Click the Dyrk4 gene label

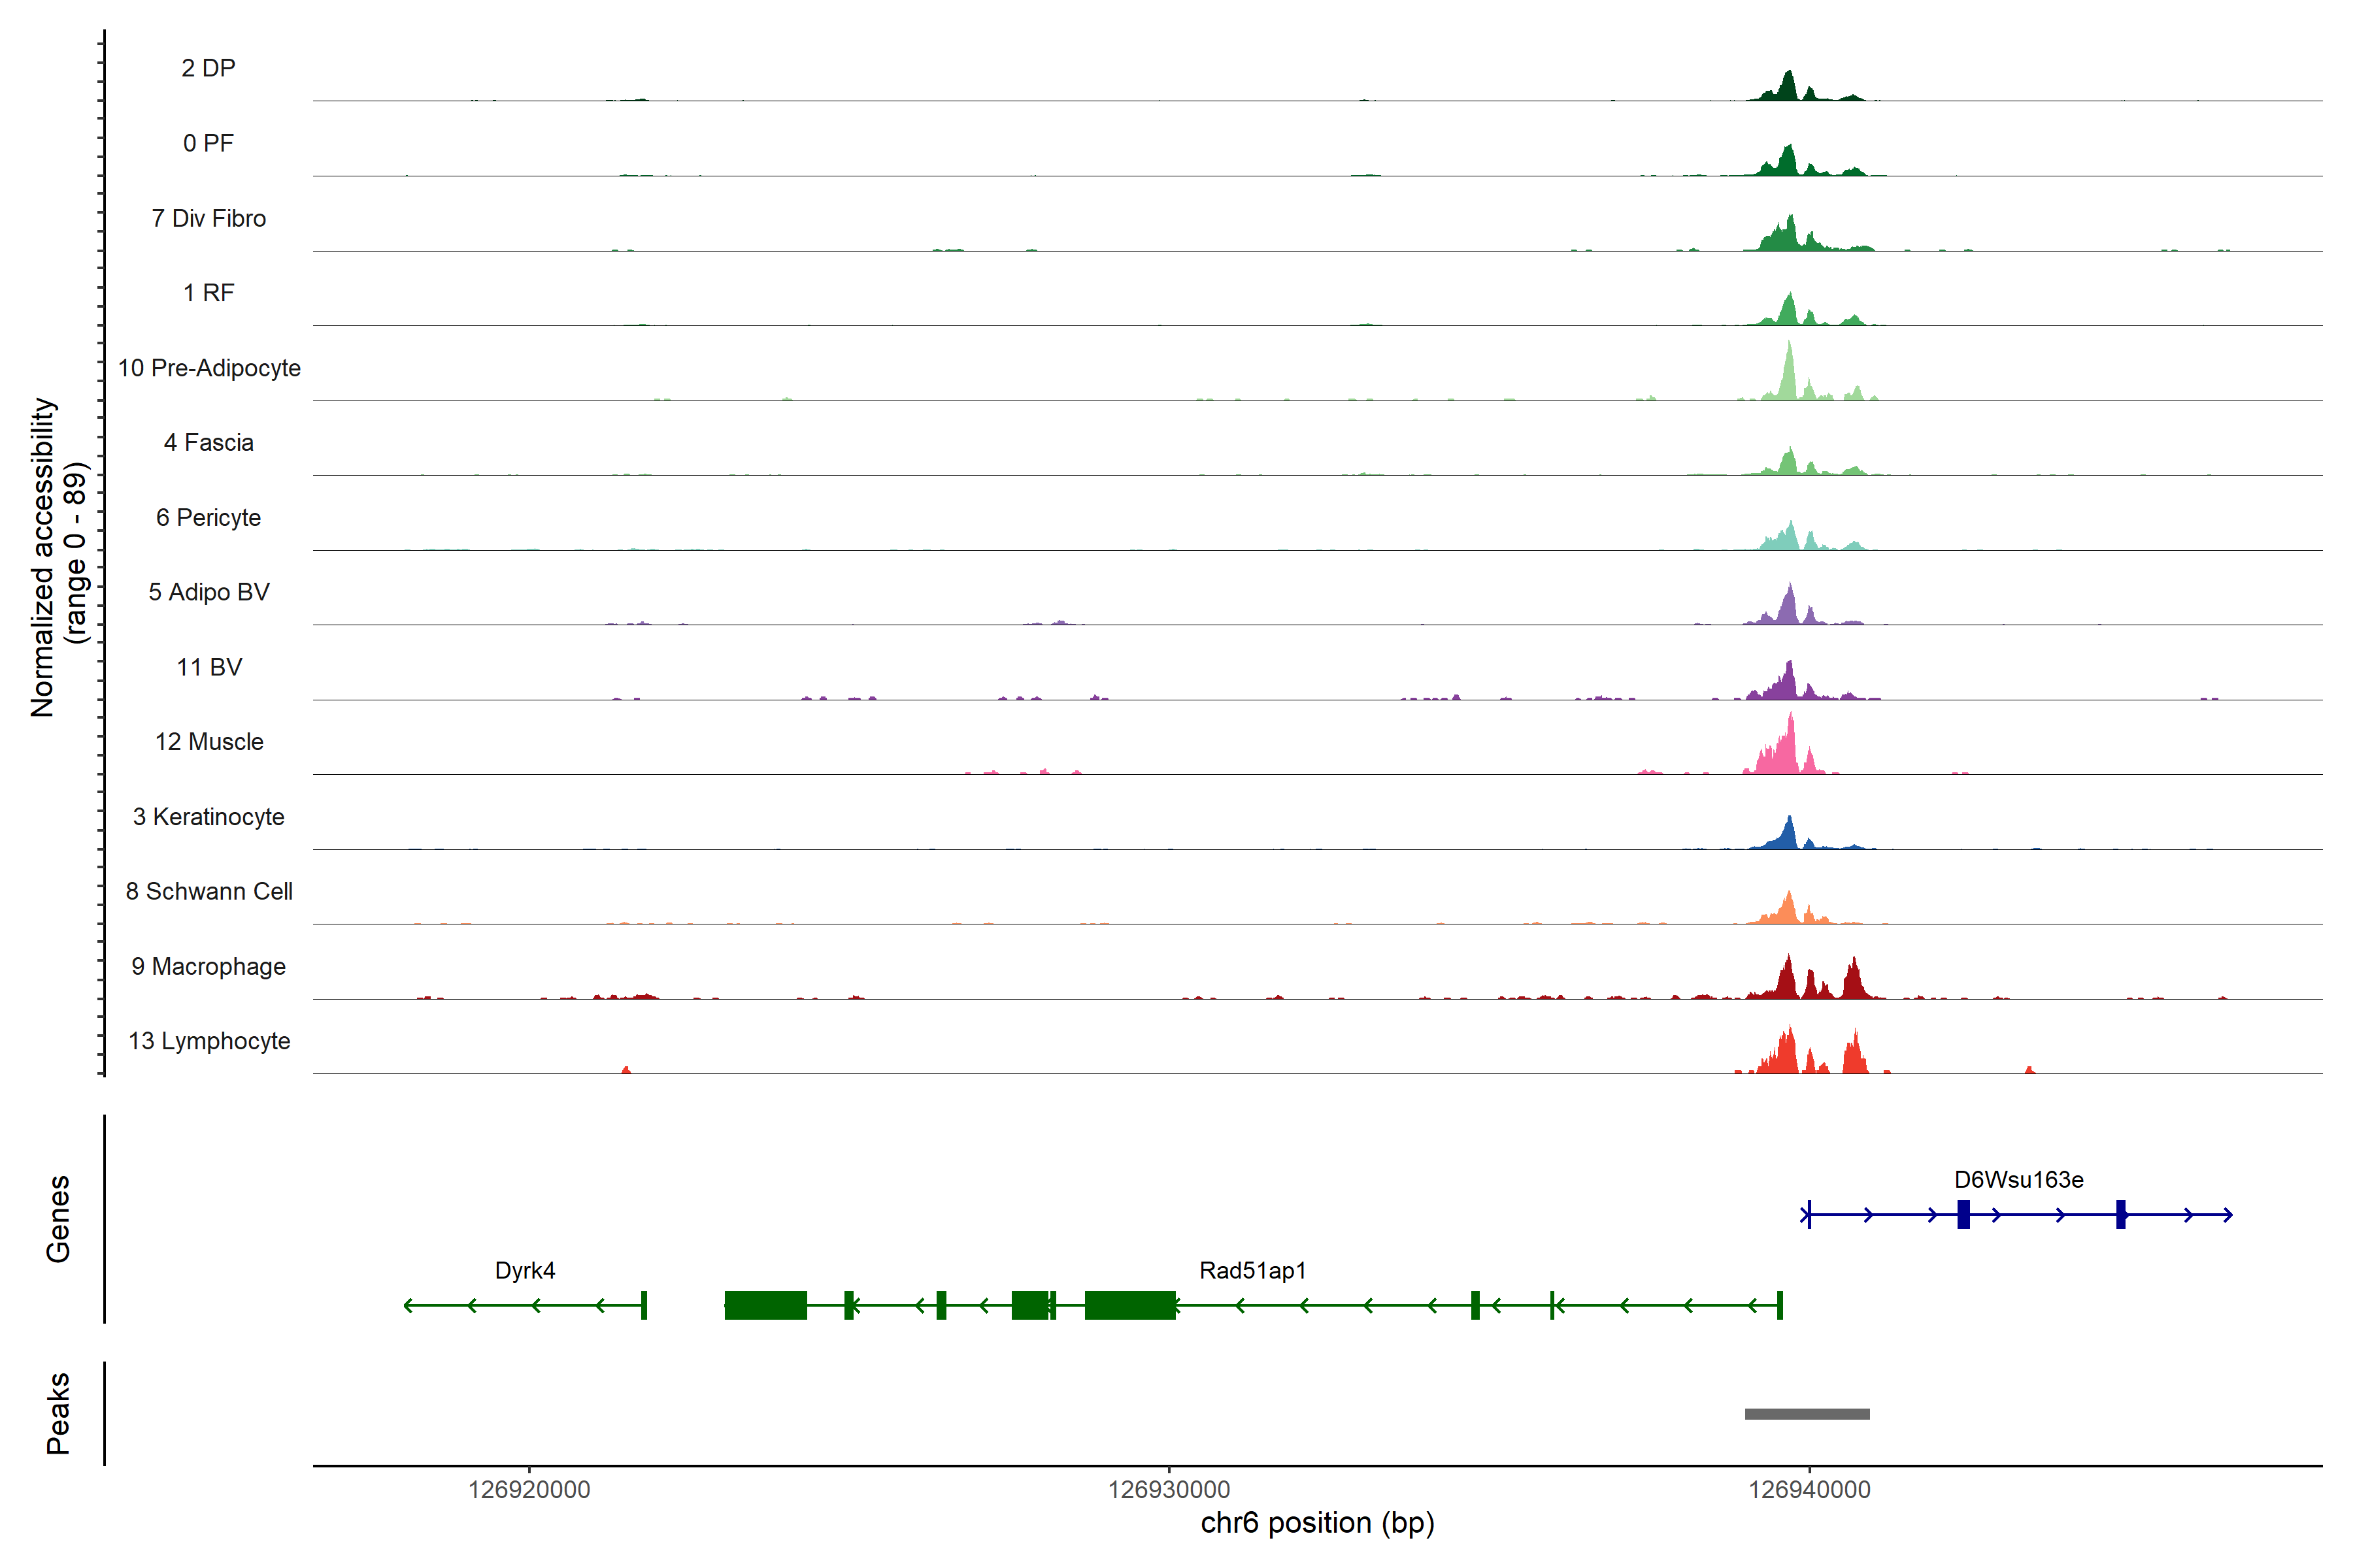pos(526,1270)
